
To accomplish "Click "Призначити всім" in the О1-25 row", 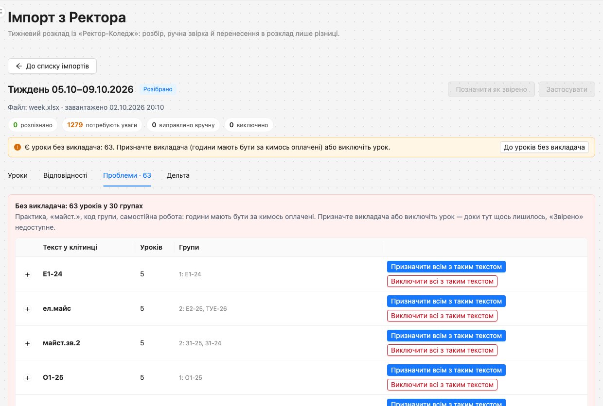I will click(x=446, y=370).
